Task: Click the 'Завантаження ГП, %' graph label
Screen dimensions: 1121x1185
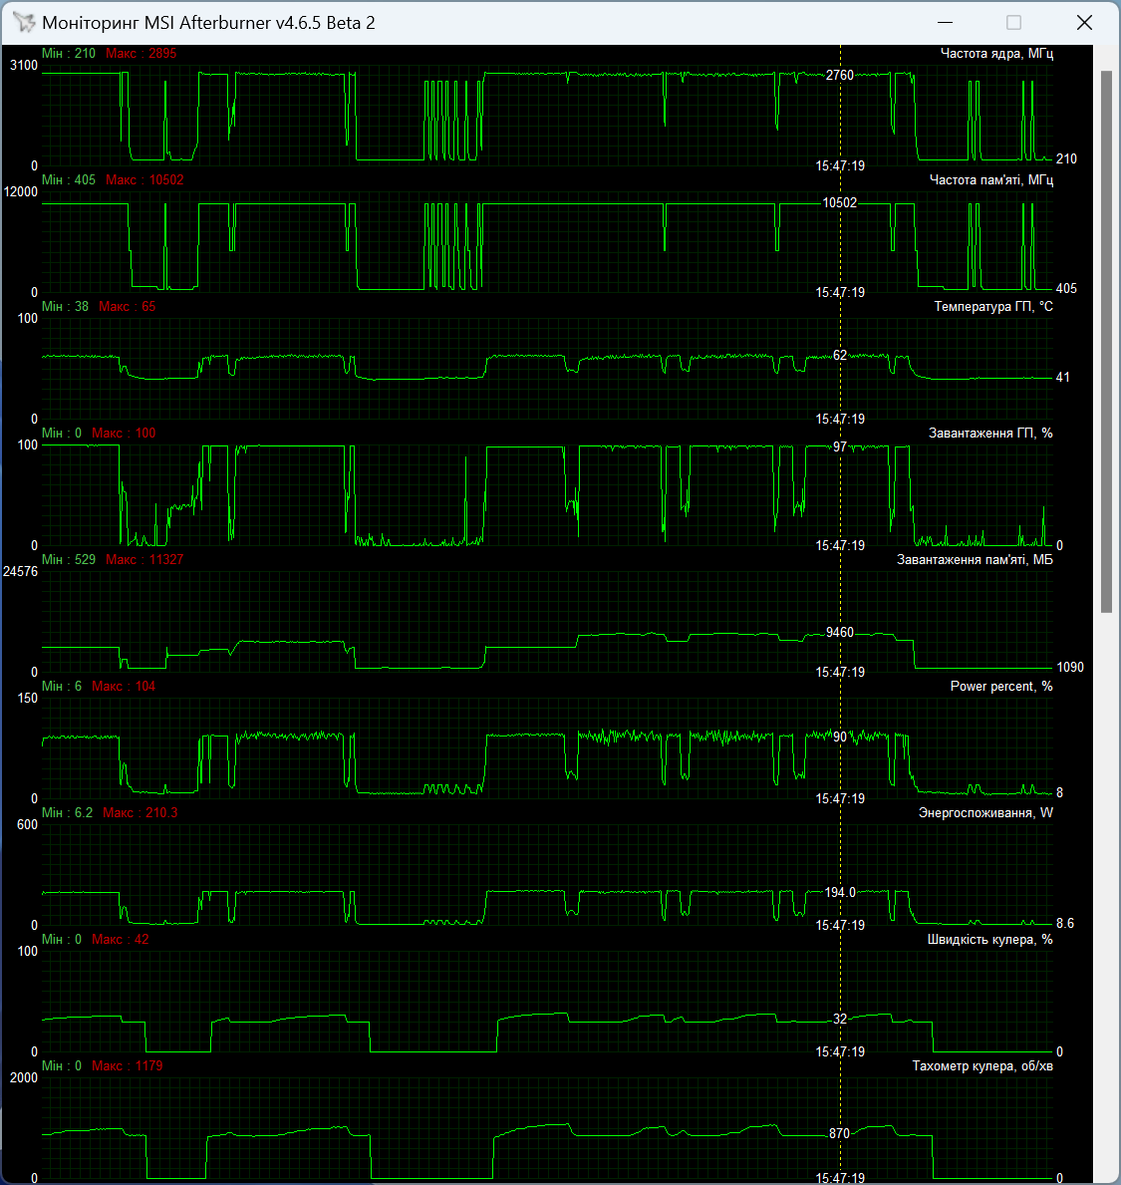Action: click(990, 434)
